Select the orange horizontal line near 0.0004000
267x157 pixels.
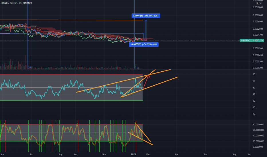click(71, 20)
